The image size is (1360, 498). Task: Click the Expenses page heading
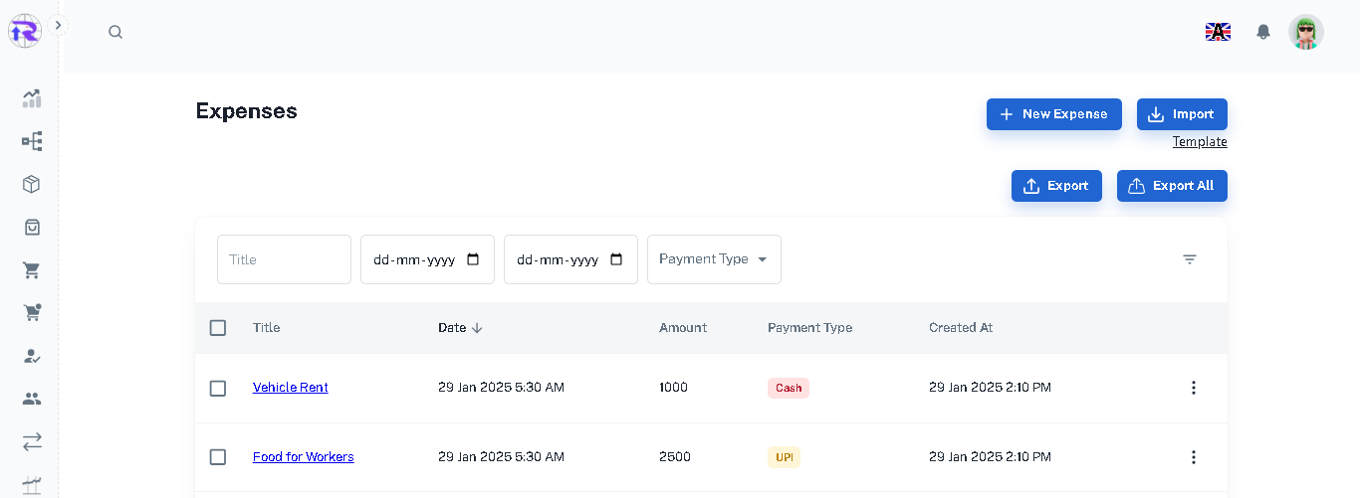(246, 111)
